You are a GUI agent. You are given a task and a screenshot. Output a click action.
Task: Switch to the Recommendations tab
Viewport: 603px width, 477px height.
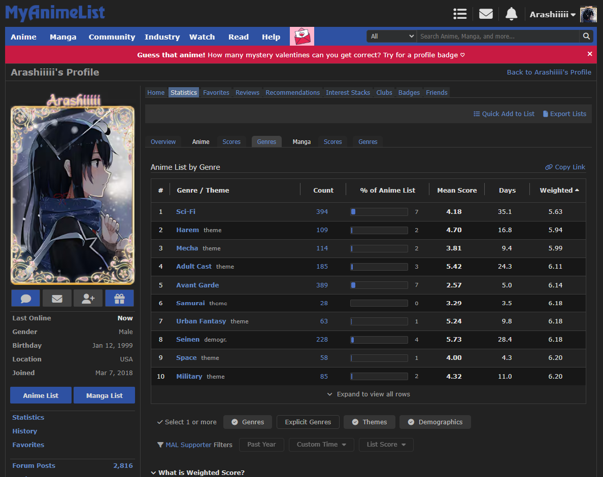tap(293, 93)
